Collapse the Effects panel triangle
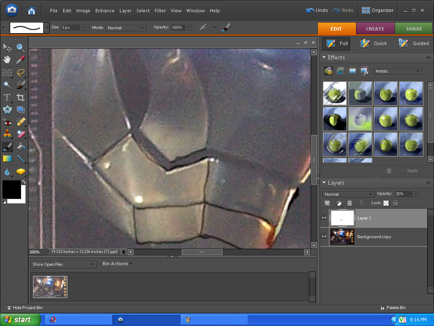 pyautogui.click(x=324, y=57)
